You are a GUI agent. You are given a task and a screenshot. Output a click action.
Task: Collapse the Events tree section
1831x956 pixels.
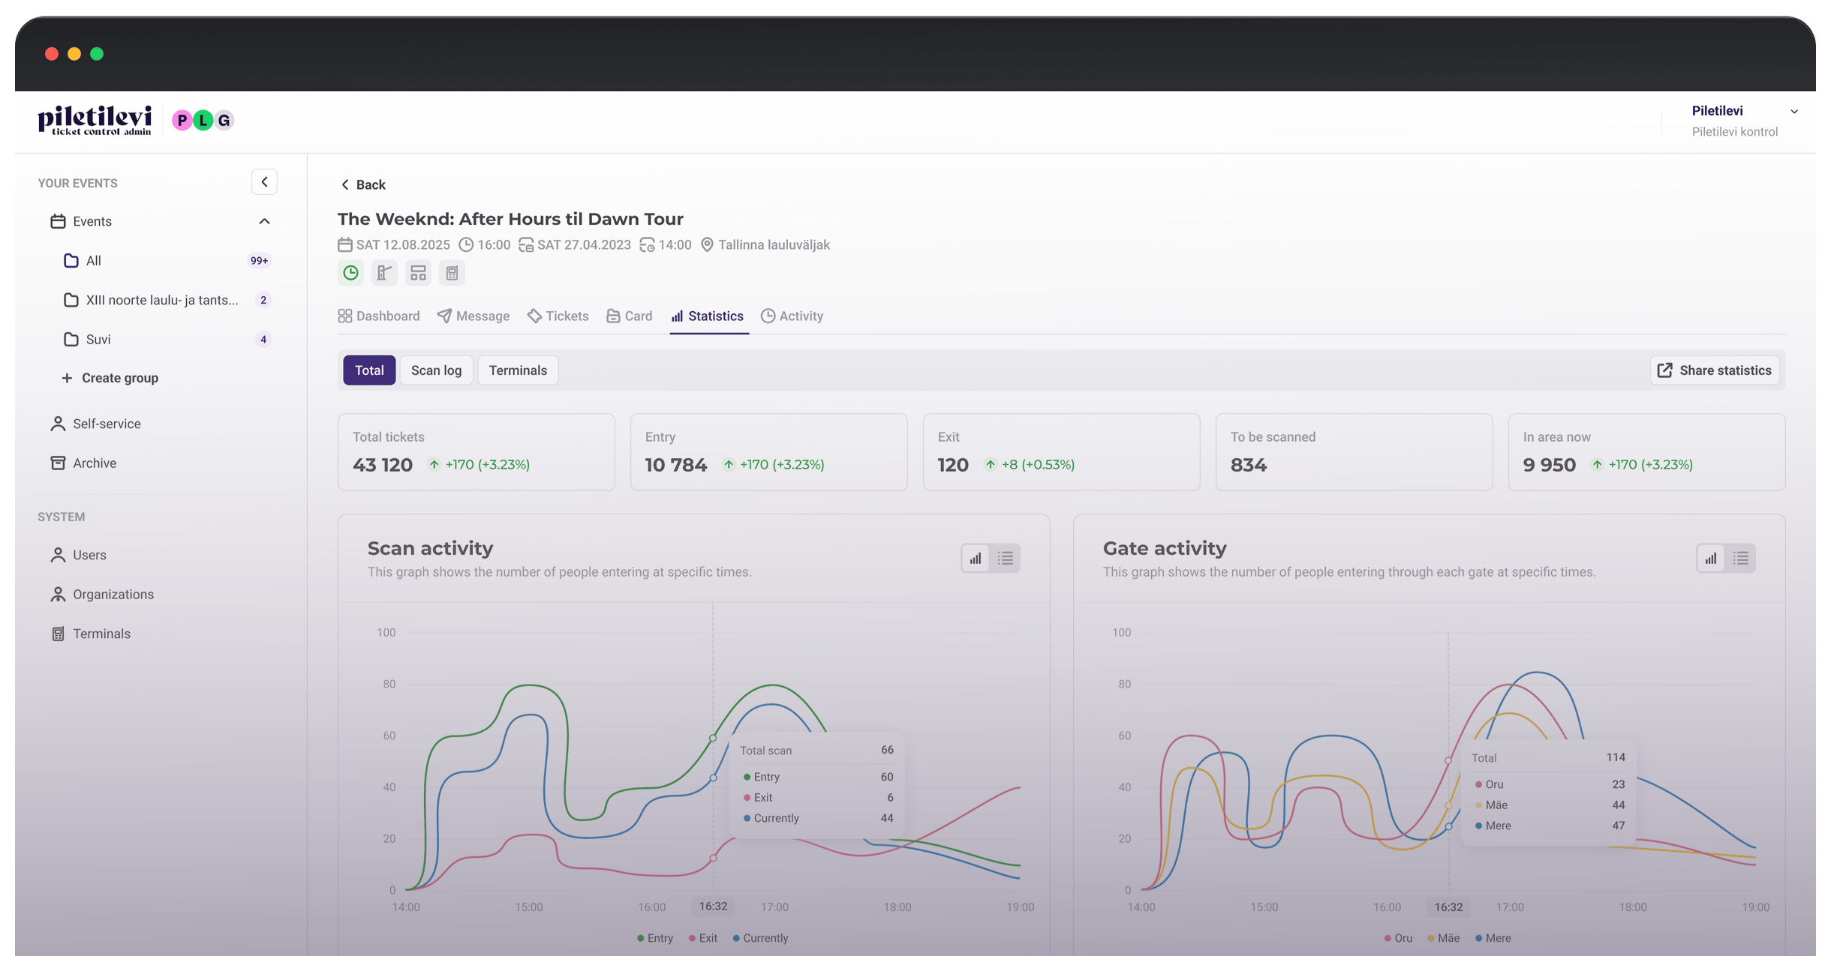(264, 221)
